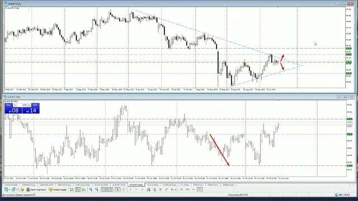Switch to line chart display
Viewport: 358px width, 201px height.
(x=84, y=189)
